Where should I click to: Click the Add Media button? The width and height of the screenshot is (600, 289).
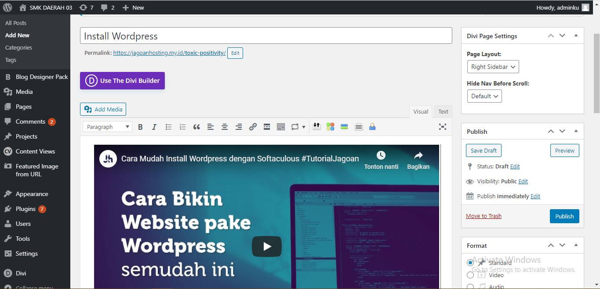[x=103, y=109]
